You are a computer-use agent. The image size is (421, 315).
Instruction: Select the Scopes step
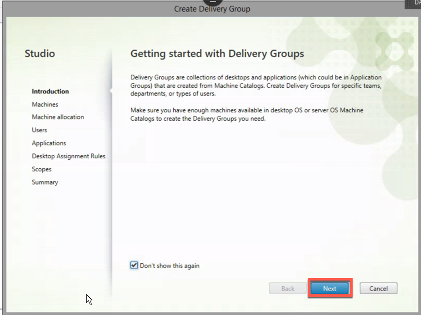[42, 169]
